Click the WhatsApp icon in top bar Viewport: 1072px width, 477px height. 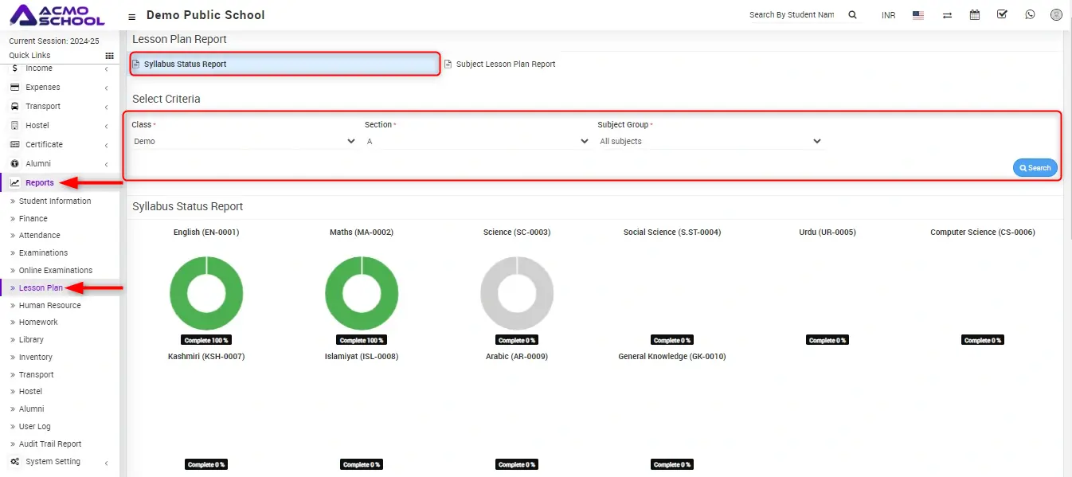pyautogui.click(x=1031, y=15)
